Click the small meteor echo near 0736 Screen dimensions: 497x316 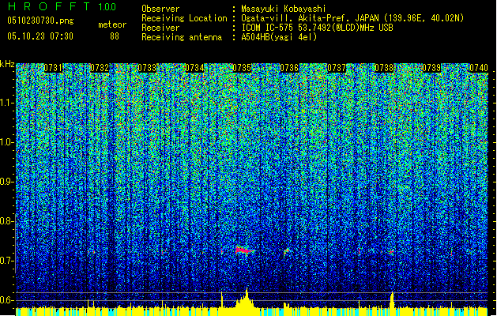click(x=286, y=252)
